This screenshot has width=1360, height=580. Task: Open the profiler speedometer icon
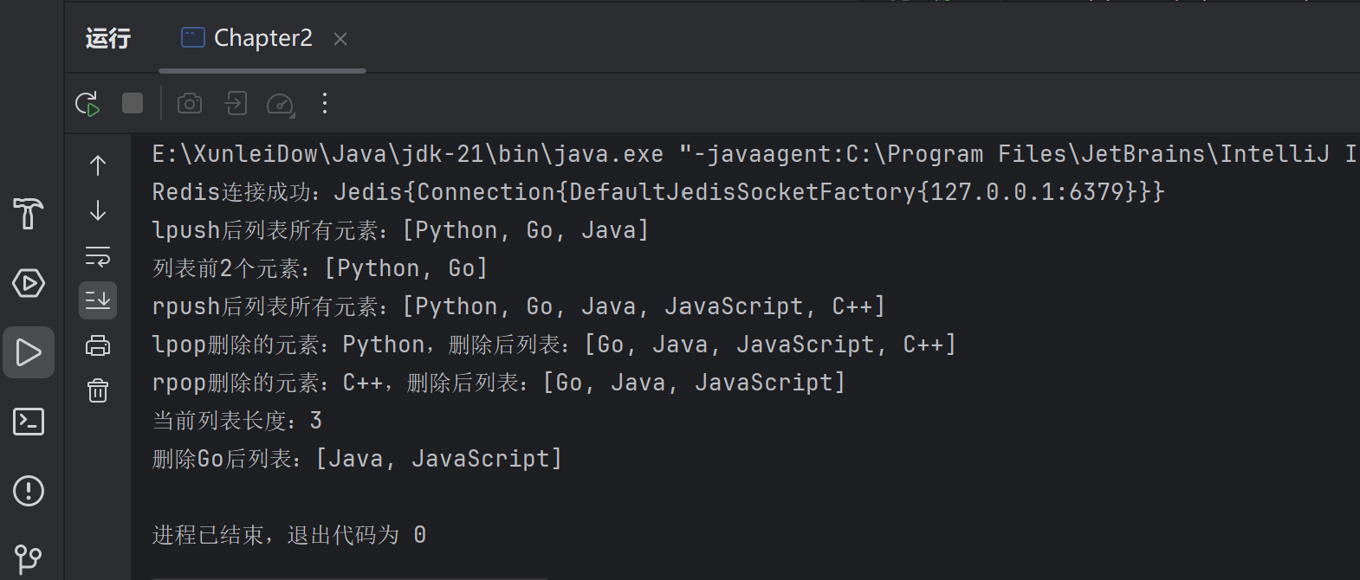(281, 104)
